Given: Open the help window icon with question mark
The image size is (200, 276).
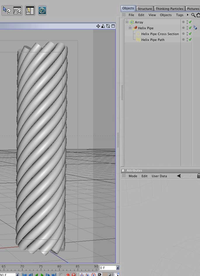Looking at the screenshot, I should [x=17, y=11].
